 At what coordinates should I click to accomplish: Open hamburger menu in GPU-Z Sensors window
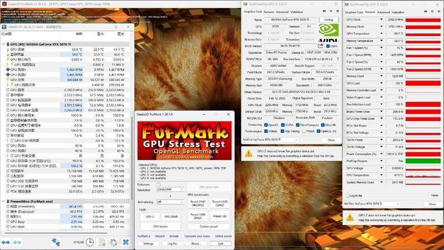coord(439,12)
